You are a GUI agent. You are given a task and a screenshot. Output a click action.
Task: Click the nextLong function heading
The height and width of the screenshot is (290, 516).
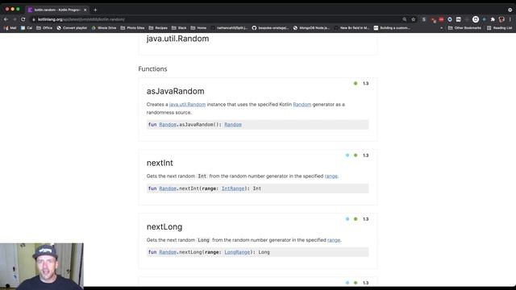[164, 227]
